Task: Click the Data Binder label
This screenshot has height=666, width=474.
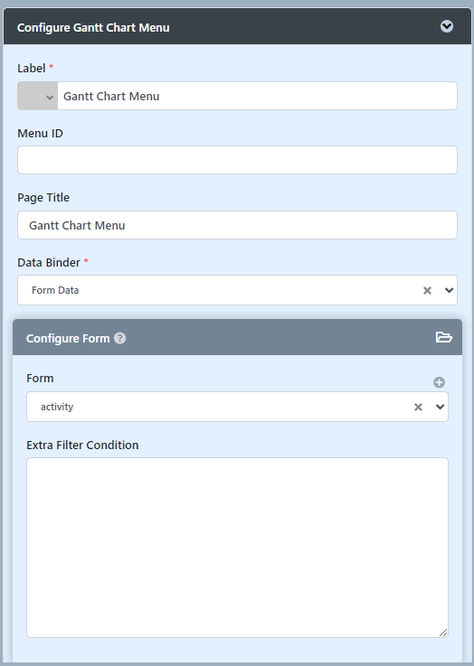Action: tap(49, 262)
